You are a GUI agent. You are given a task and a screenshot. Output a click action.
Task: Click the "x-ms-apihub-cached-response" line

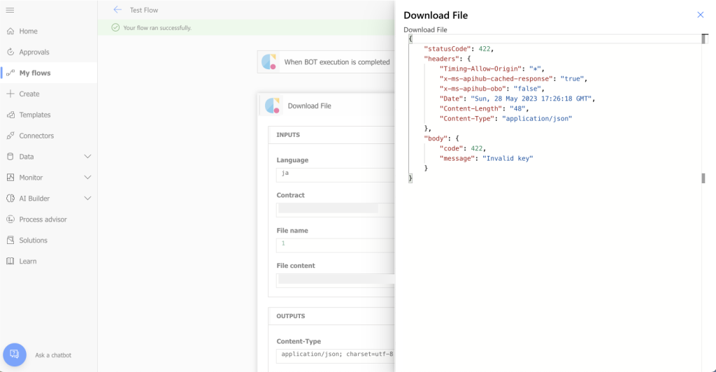pyautogui.click(x=513, y=79)
